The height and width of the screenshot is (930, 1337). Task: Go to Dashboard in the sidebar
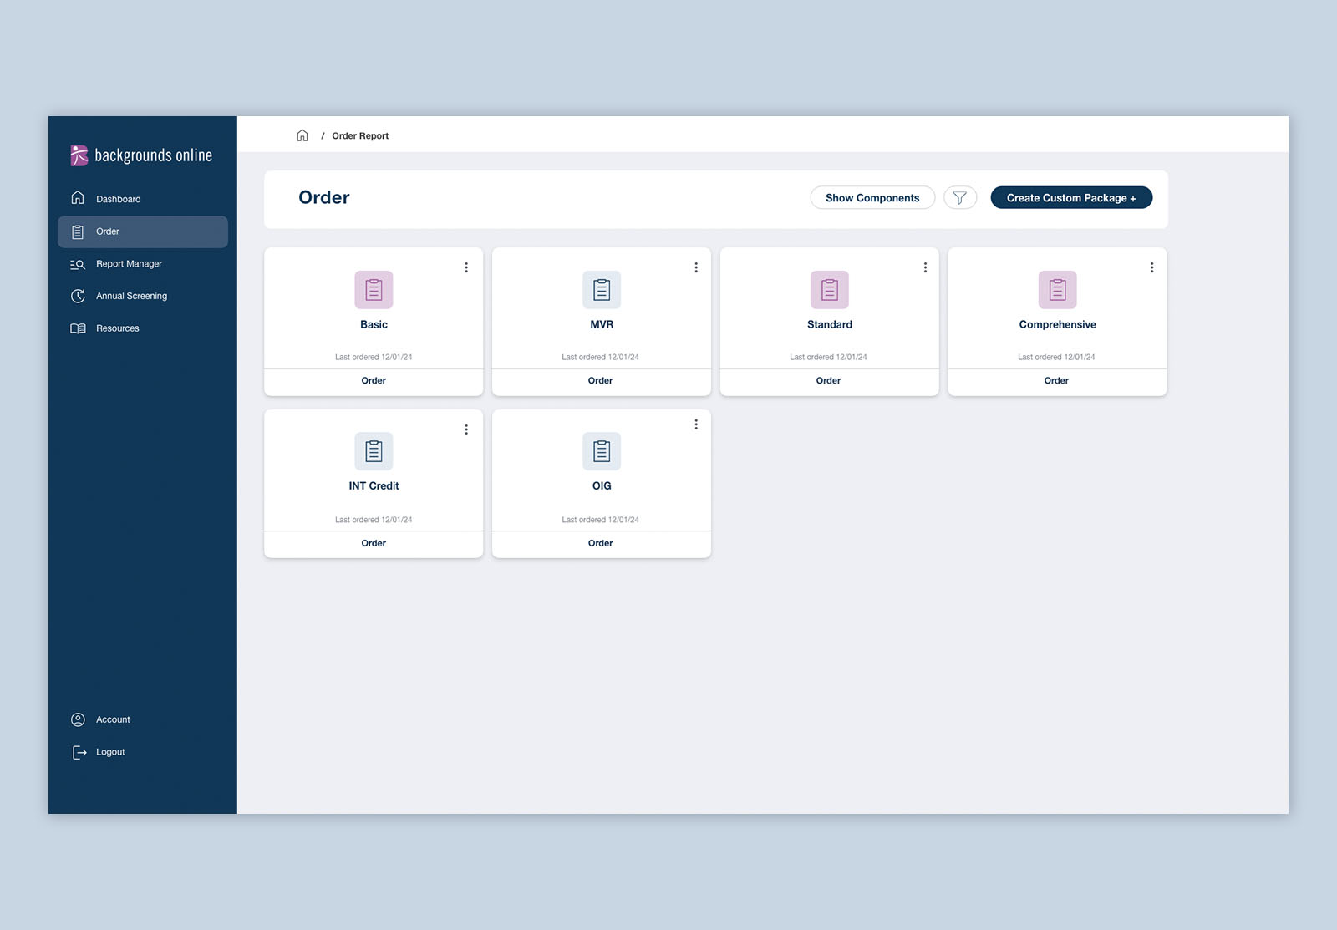point(118,199)
